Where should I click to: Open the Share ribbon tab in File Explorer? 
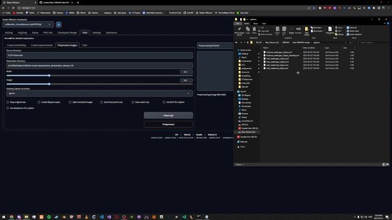(255, 23)
